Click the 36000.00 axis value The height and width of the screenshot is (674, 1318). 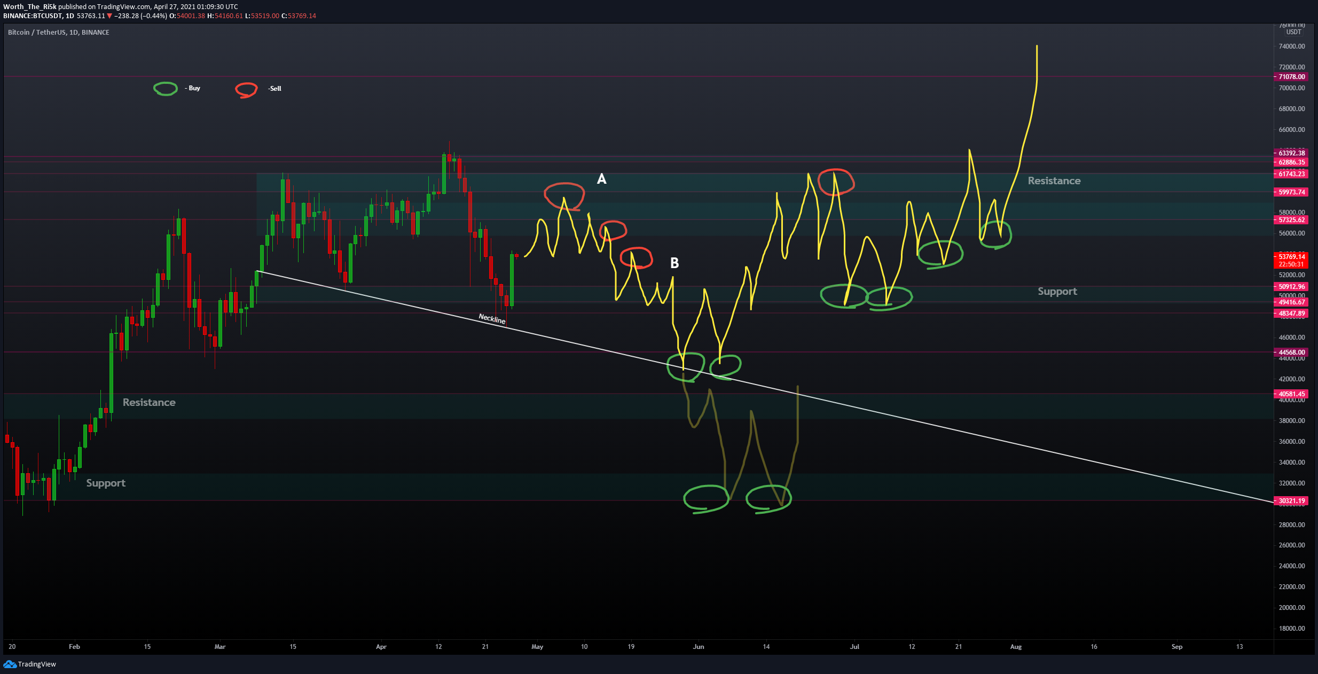click(1292, 442)
